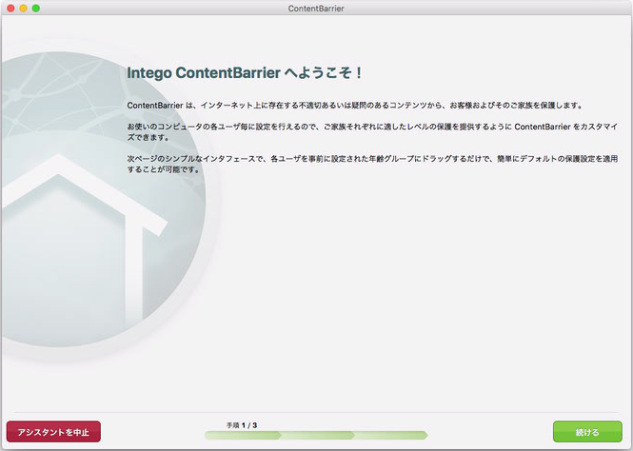Click the green 続ける continue button
633x451 pixels.
(587, 432)
